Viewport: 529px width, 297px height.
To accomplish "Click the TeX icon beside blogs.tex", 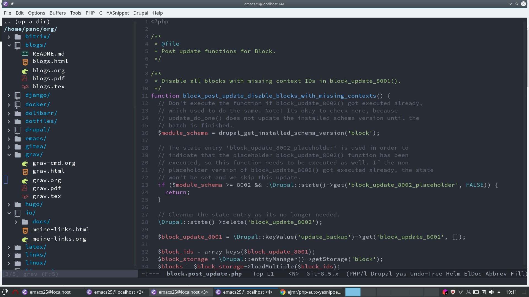I will pos(25,87).
